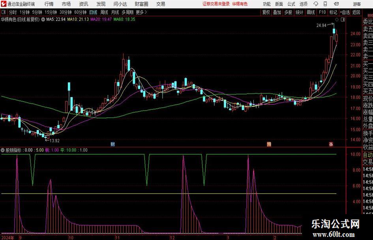Click the 复权 button
This screenshot has width=373, height=240.
(266, 12)
